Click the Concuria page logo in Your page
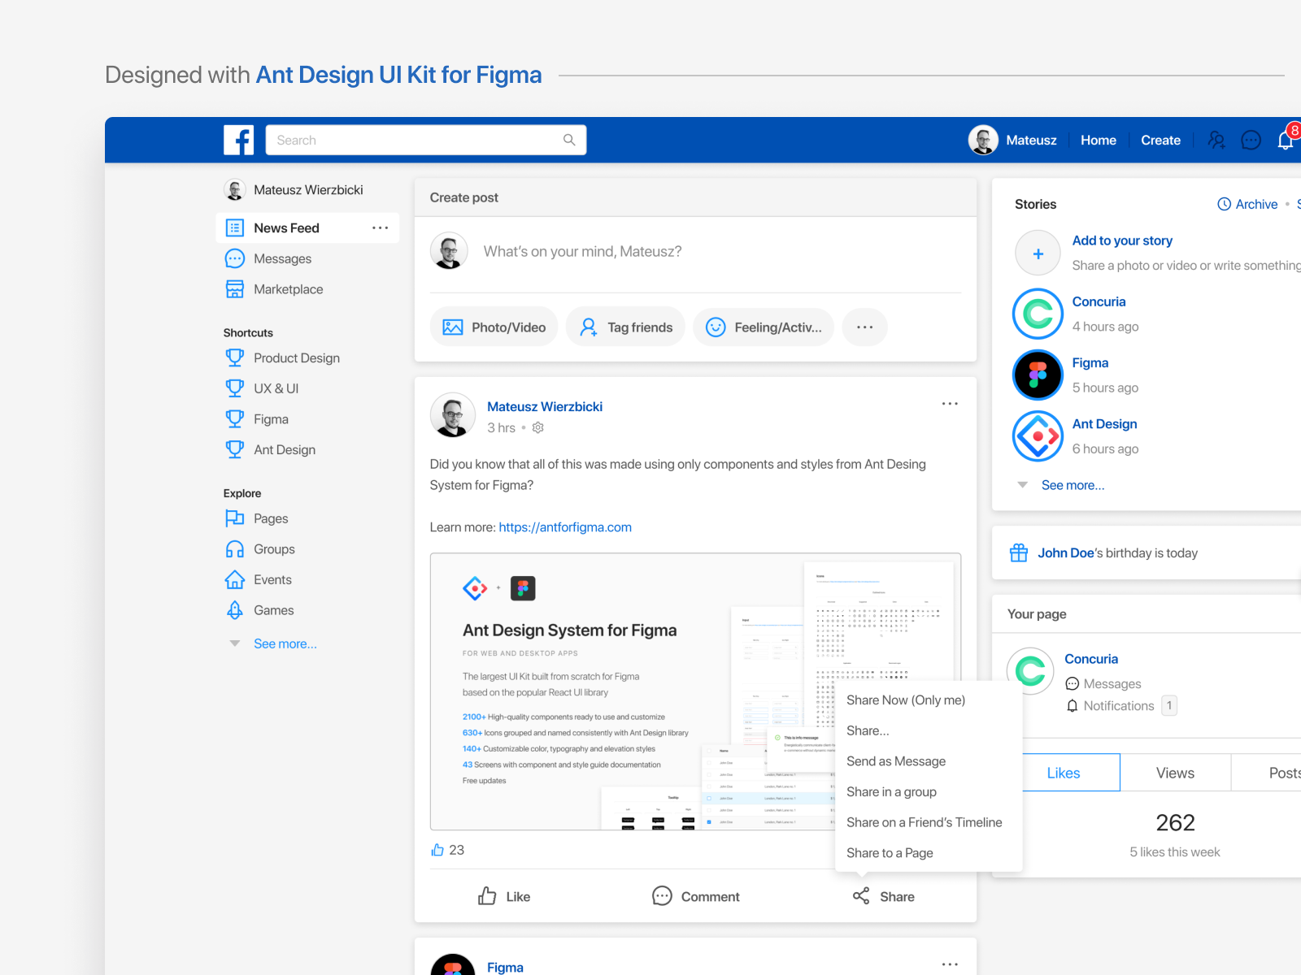This screenshot has width=1301, height=975. (1031, 671)
